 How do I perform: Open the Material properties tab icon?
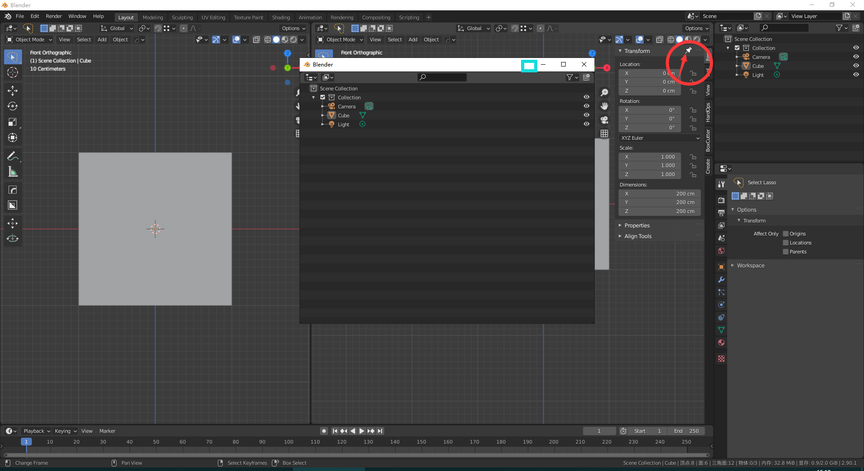(x=721, y=342)
